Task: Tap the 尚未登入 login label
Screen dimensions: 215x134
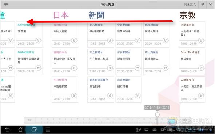Action: click(x=190, y=4)
